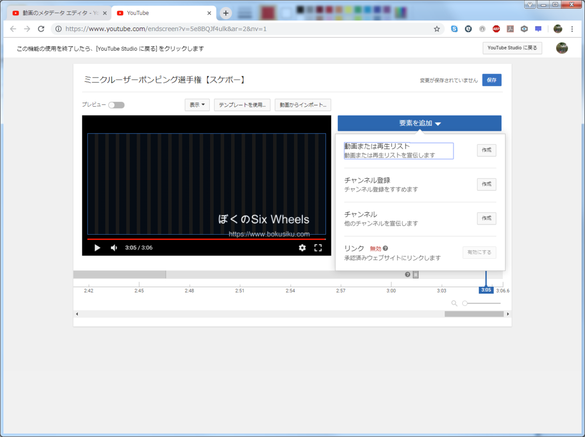Image resolution: width=585 pixels, height=437 pixels.
Task: Go forward in browser history
Action: point(27,29)
